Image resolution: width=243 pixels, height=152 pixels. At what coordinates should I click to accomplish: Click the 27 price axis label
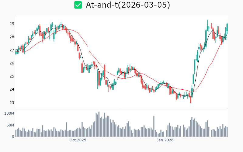coord(11,50)
